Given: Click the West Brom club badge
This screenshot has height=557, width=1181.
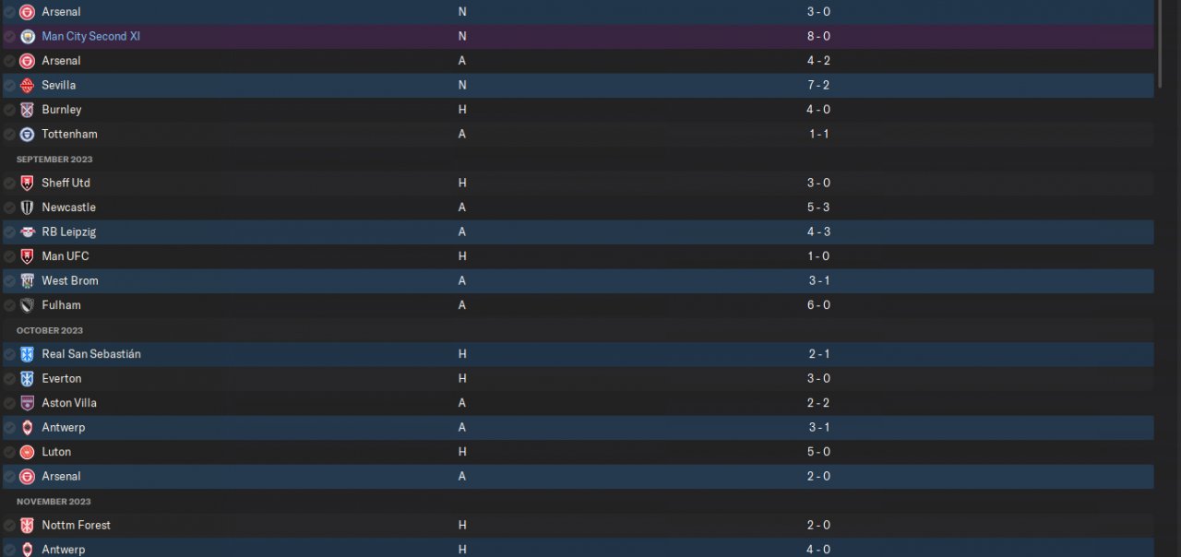Looking at the screenshot, I should tap(28, 281).
